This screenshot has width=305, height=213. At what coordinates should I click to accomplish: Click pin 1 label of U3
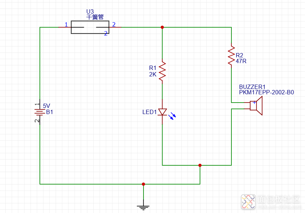66,24
